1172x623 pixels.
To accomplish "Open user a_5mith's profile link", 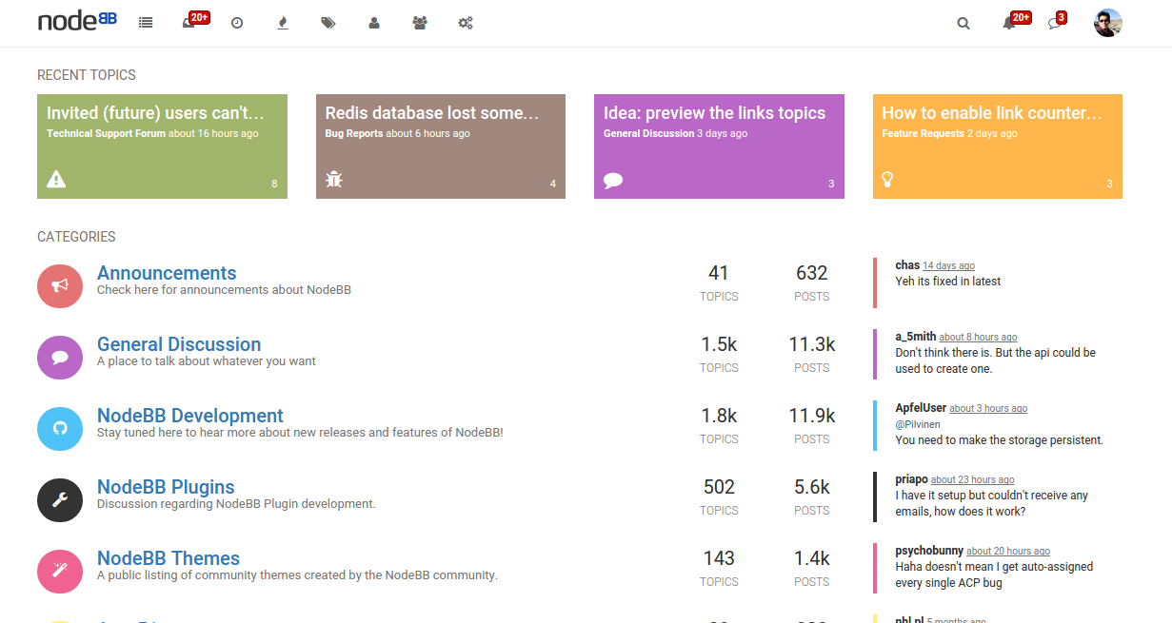I will [916, 337].
